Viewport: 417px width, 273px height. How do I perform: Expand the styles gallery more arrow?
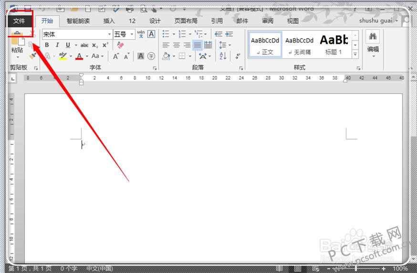pyautogui.click(x=355, y=54)
